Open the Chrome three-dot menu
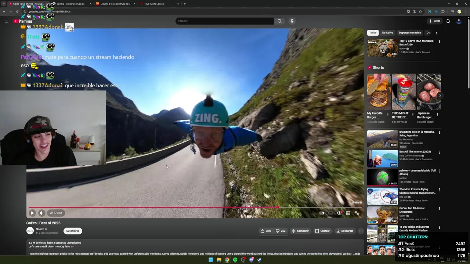470x264 pixels. pos(466,11)
